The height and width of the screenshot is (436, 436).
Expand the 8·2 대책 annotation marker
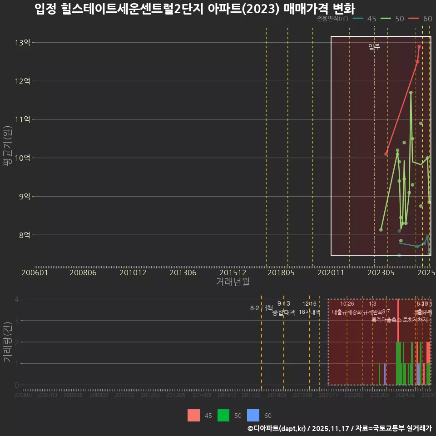tap(261, 308)
